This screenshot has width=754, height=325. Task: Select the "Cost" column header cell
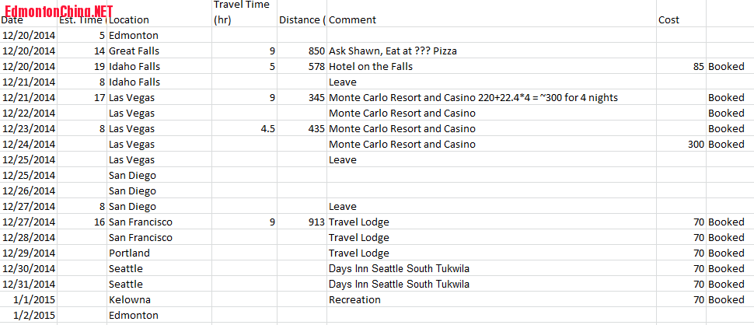[x=668, y=19]
